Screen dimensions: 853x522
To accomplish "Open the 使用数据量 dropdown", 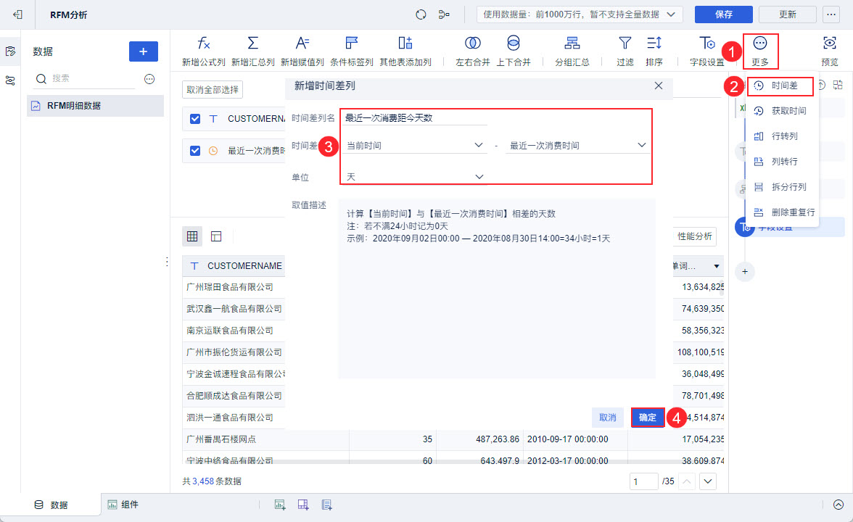I will pyautogui.click(x=580, y=14).
